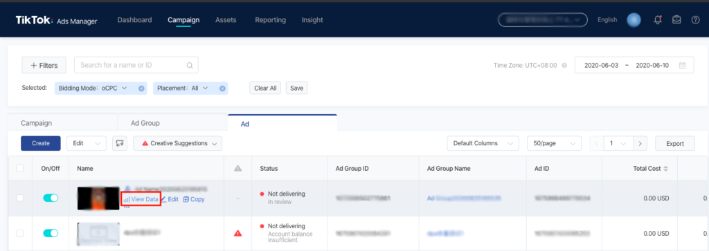Open the toolbox icon beside the bell

click(x=676, y=20)
